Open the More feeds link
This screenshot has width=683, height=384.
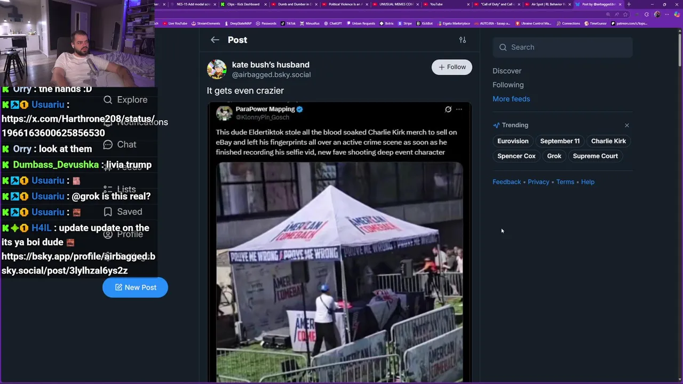click(511, 99)
